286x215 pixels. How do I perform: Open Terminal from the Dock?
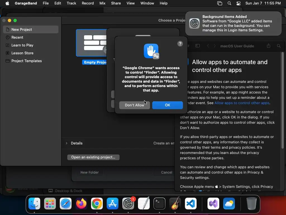pyautogui.click(x=159, y=204)
